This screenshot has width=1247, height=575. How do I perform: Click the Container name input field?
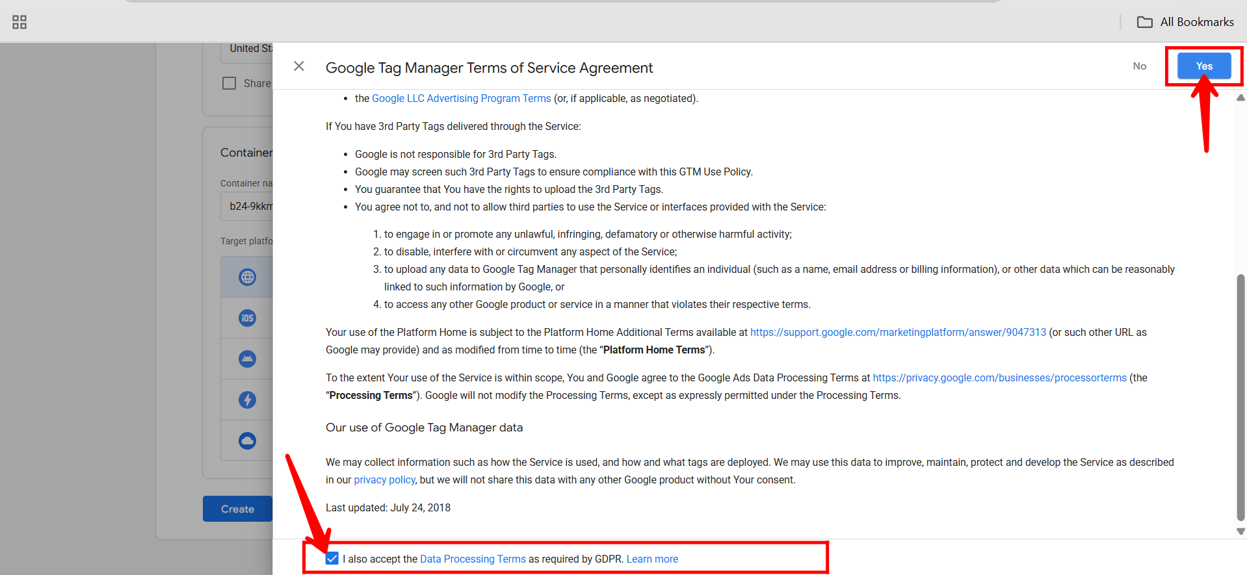[x=247, y=206]
